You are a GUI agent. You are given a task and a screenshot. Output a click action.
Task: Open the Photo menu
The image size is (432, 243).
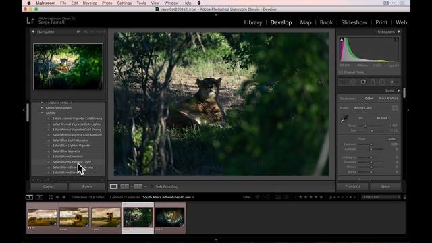(x=107, y=3)
